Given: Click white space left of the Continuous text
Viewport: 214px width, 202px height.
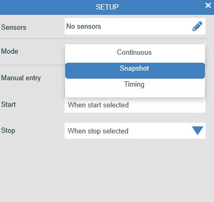Looking at the screenshot, I should click(91, 53).
